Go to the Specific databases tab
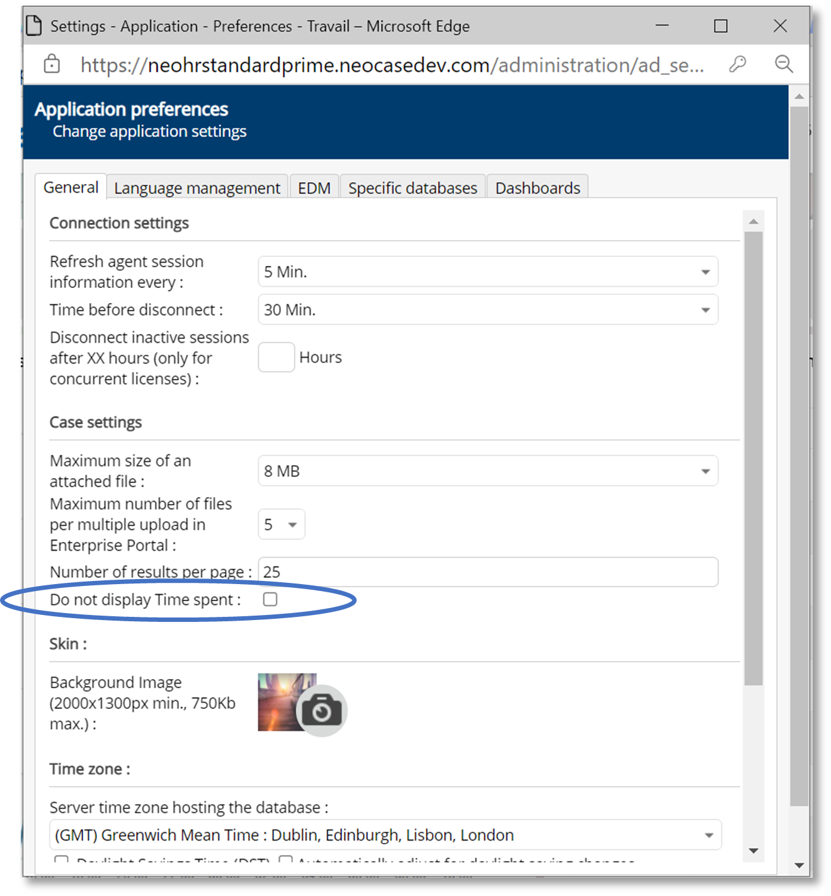The image size is (831, 896). coord(413,188)
